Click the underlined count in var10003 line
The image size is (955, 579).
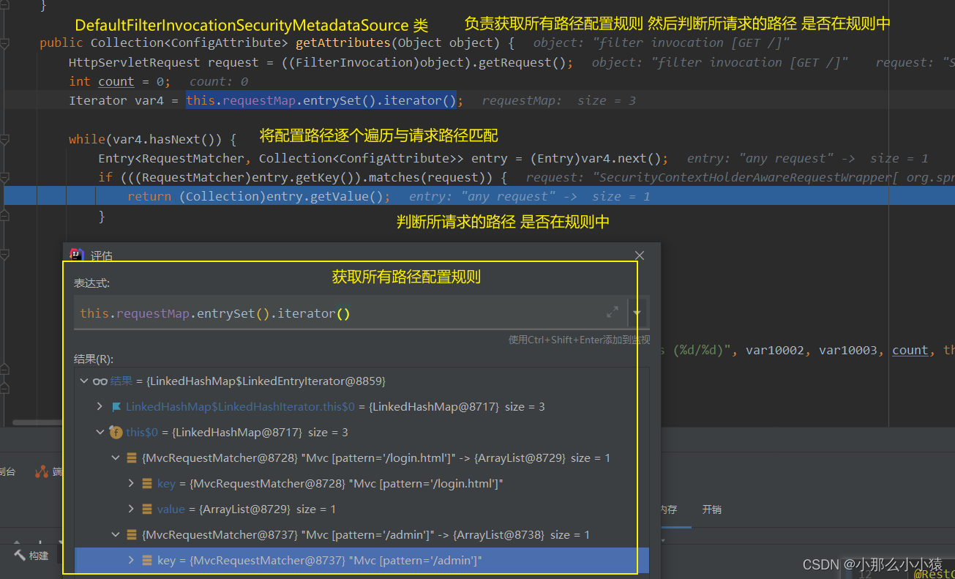[x=910, y=351]
